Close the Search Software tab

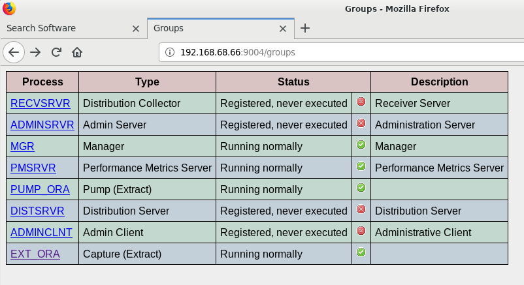[x=136, y=29]
